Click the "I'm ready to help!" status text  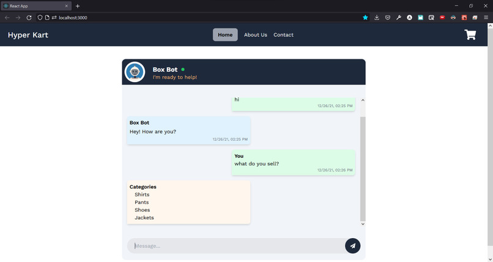click(x=175, y=77)
